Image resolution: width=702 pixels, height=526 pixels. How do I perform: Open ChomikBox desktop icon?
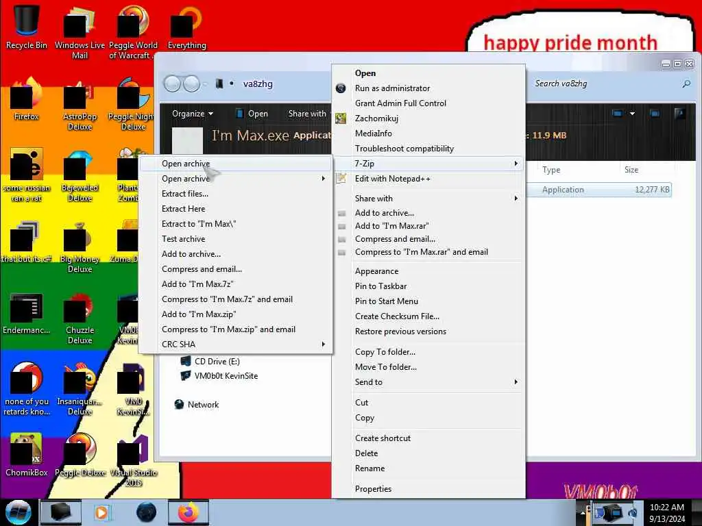pos(27,455)
